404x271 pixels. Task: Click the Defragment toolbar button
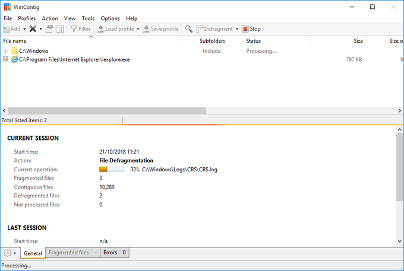coord(214,29)
